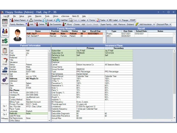Viewport: 177px width, 133px height.
Task: Open the eServices menu
Action: [65, 16]
